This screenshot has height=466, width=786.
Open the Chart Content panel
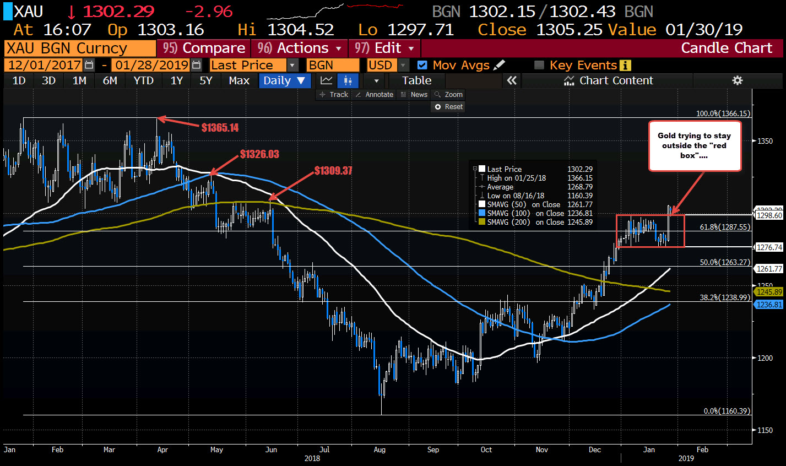click(609, 80)
